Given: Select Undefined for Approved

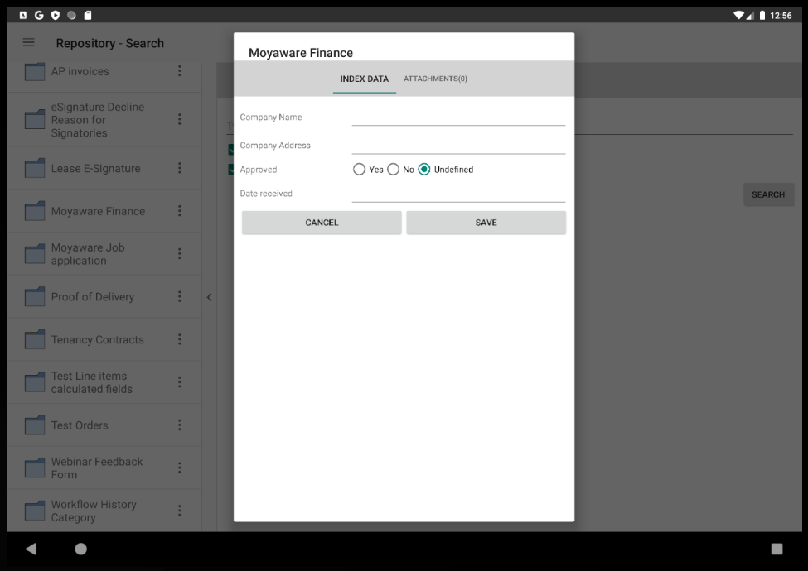Looking at the screenshot, I should coord(424,170).
